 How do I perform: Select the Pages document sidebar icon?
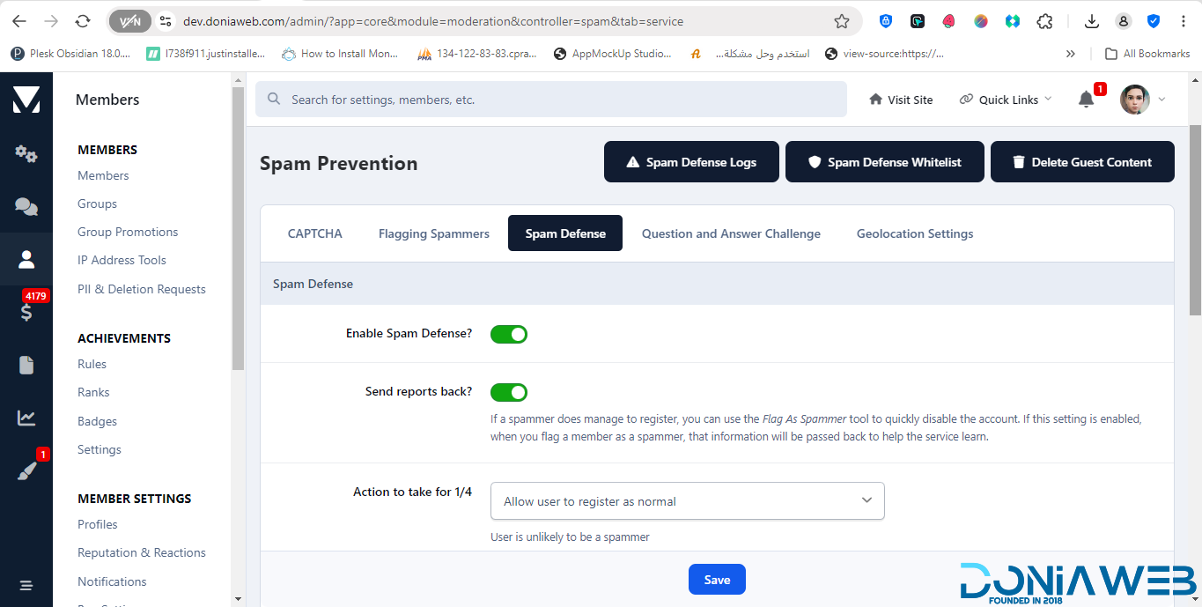[x=26, y=365]
